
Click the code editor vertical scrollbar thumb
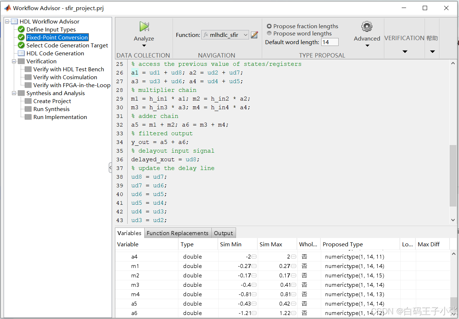[453, 175]
